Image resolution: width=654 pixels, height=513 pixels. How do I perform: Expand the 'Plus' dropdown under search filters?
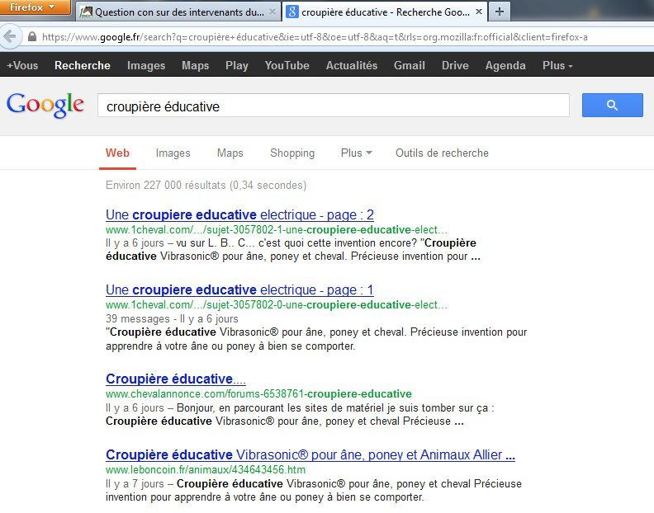pos(356,153)
